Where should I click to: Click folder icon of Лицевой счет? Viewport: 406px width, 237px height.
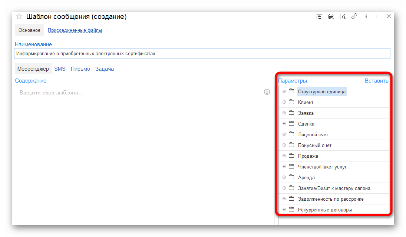click(291, 134)
